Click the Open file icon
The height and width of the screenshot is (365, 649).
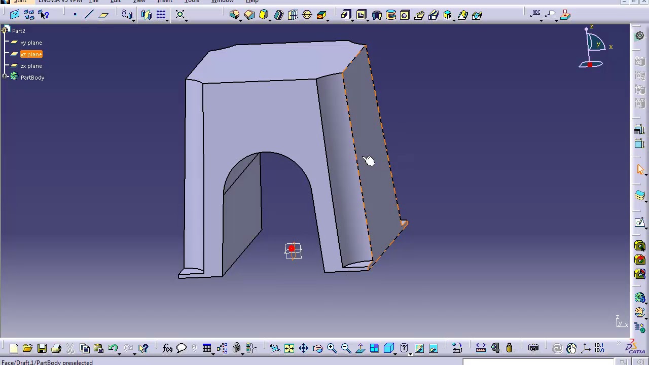tap(27, 348)
